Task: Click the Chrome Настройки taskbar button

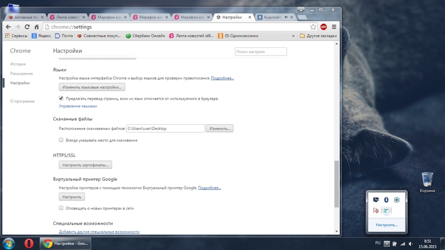Action: pyautogui.click(x=65, y=244)
